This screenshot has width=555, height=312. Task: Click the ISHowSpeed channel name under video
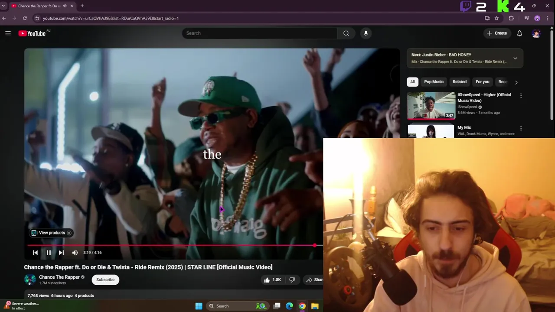pyautogui.click(x=467, y=107)
